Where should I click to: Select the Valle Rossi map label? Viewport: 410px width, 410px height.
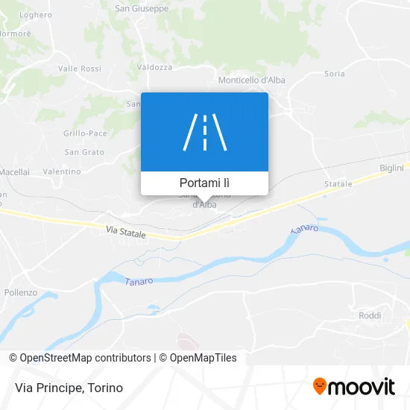pyautogui.click(x=80, y=69)
